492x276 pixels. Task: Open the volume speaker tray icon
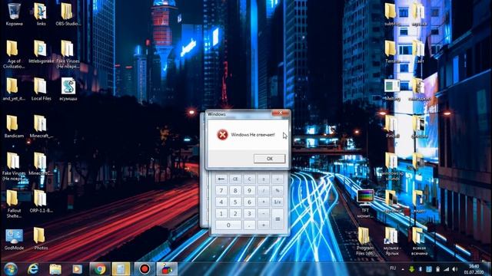click(454, 269)
